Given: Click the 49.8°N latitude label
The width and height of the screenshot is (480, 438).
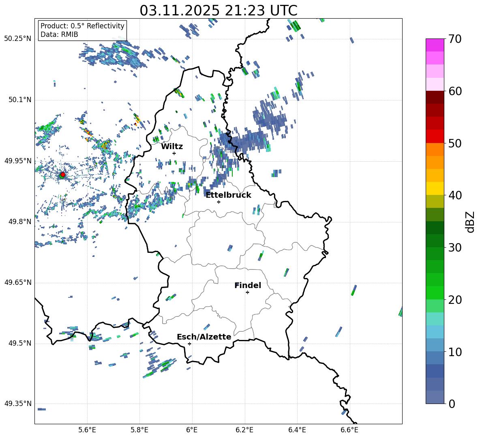Looking at the screenshot, I should (x=19, y=222).
